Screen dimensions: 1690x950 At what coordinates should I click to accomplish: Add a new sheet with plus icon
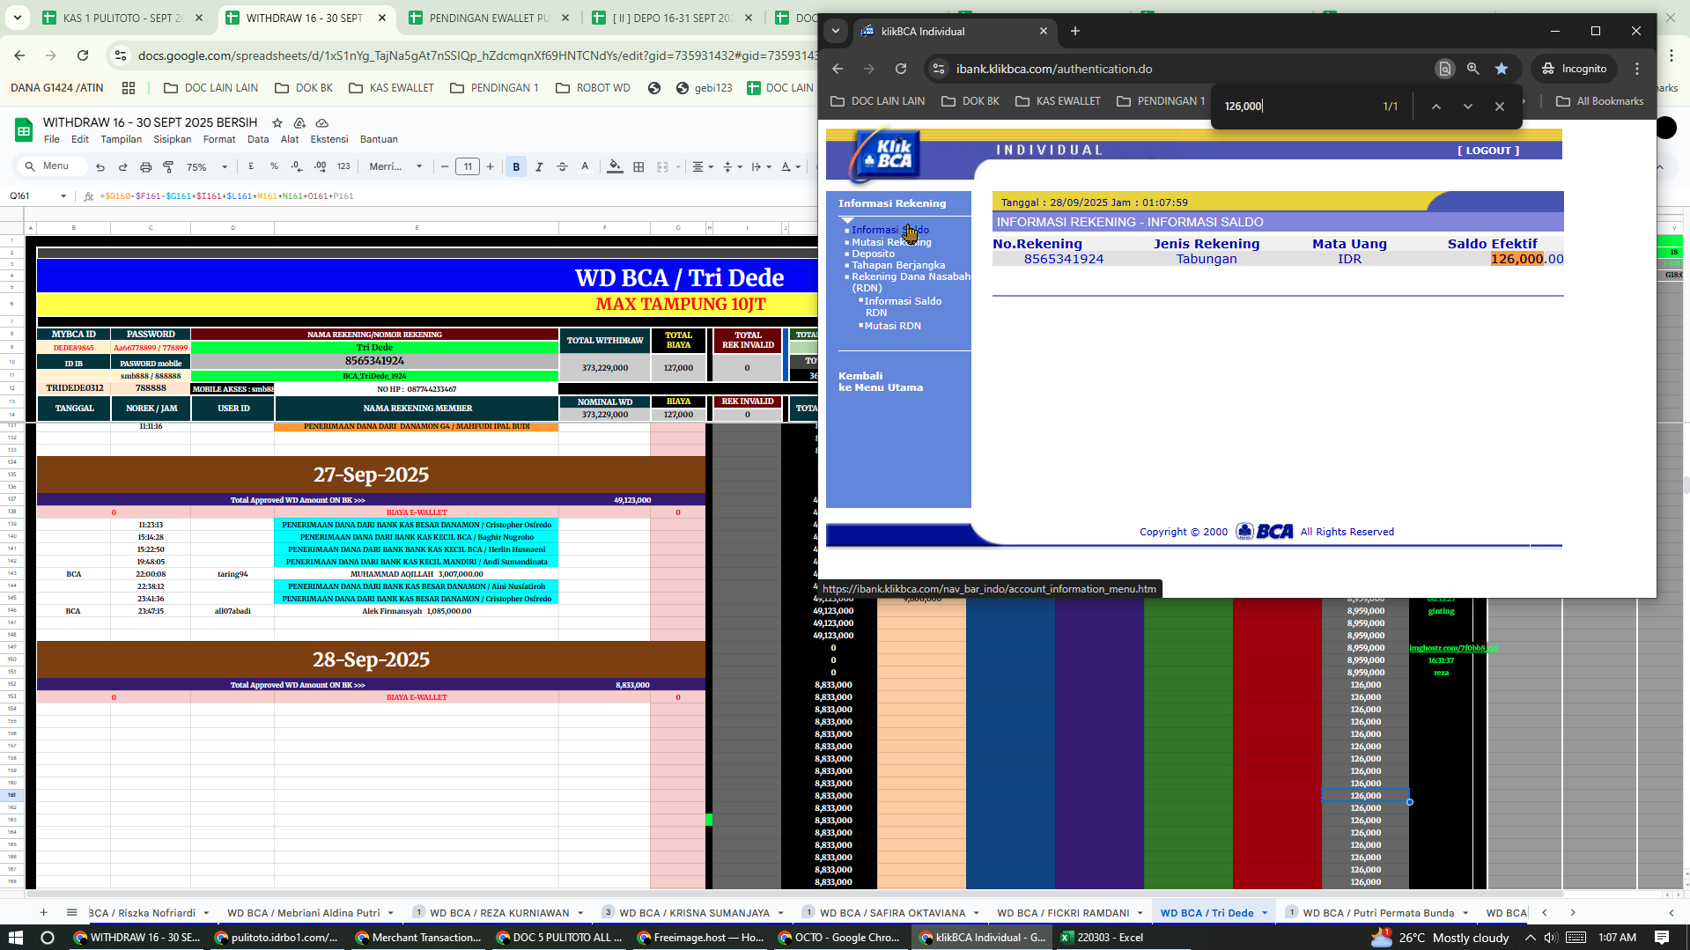(x=43, y=912)
